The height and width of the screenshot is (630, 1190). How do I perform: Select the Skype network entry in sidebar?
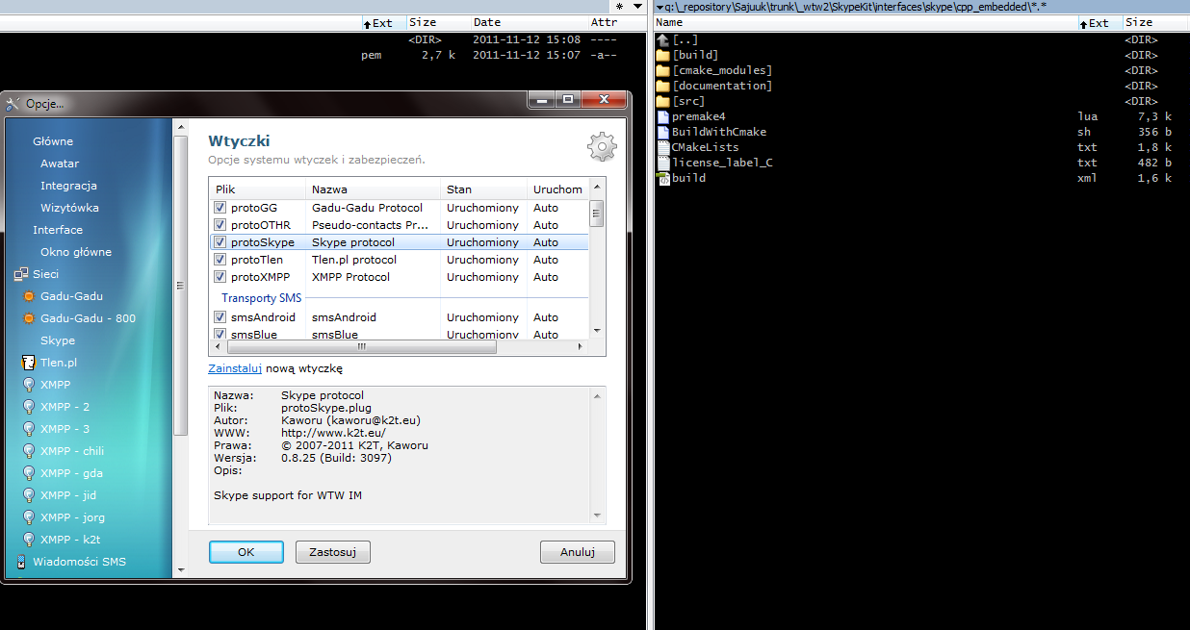pos(58,340)
